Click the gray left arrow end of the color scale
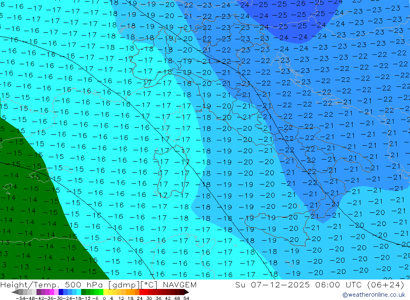The width and height of the screenshot is (410, 300). click(15, 292)
